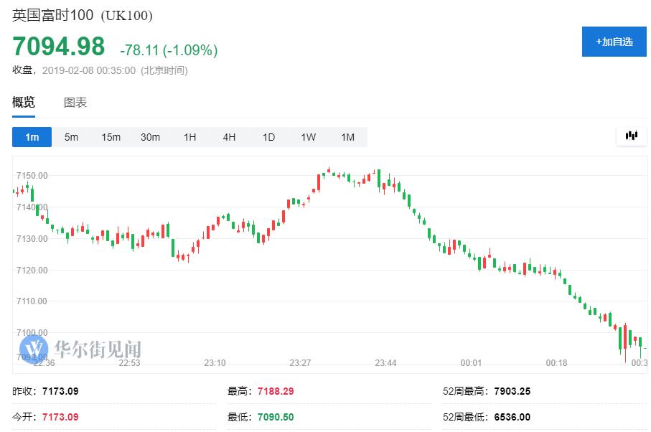Choose the 15m interval
This screenshot has width=651, height=432.
point(111,137)
